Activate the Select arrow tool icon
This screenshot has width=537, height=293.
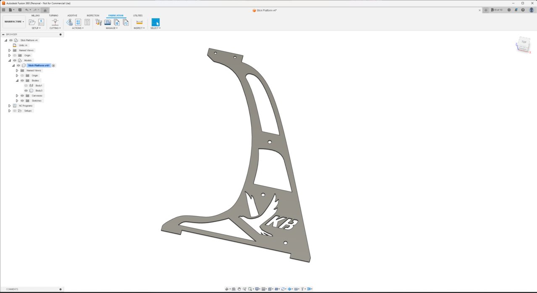coord(155,22)
